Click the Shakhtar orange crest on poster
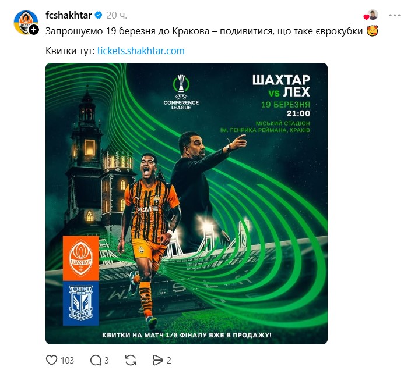 coord(80,258)
